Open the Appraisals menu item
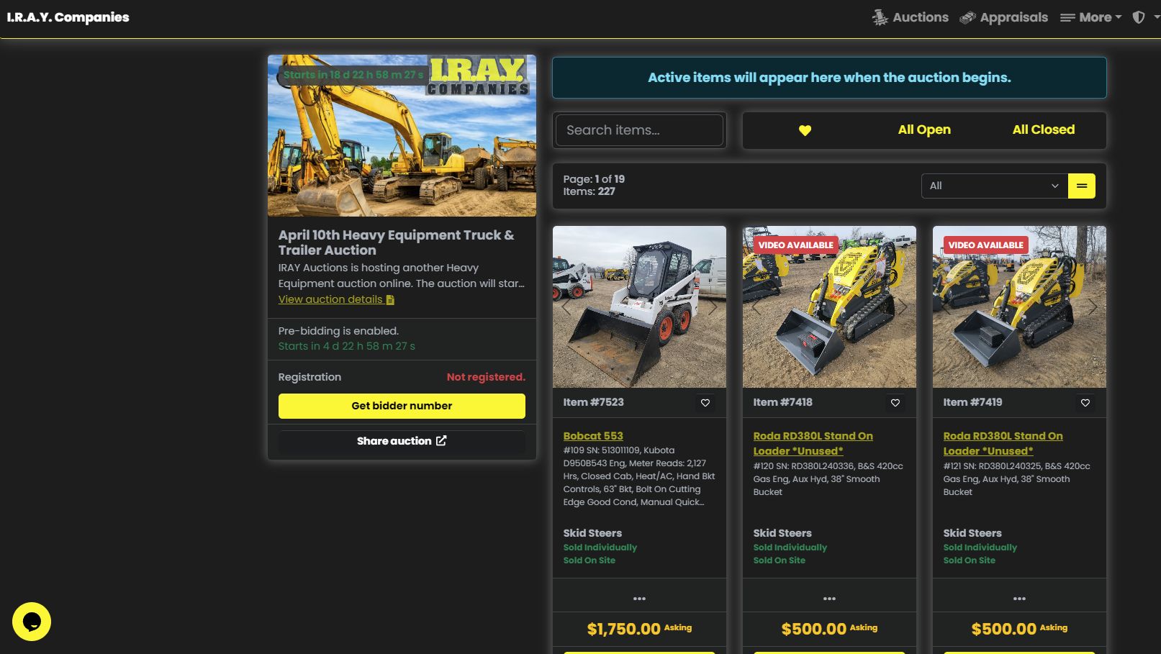Screen dimensions: 1161x654 pyautogui.click(x=1003, y=17)
